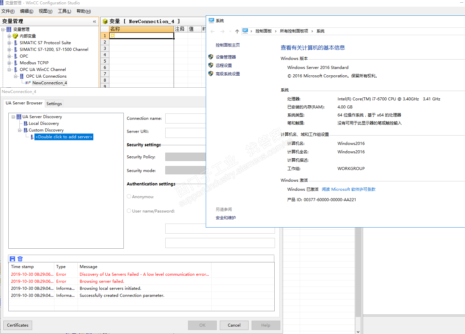Click the 系统 window title icon

pyautogui.click(x=211, y=21)
